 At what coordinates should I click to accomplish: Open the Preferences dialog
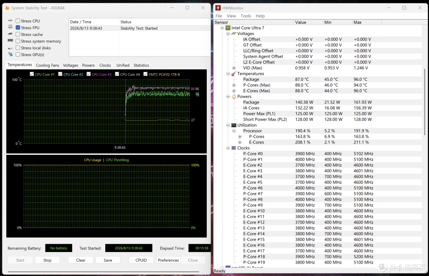click(168, 260)
